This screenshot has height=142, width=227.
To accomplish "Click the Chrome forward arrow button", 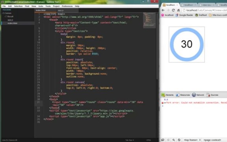I will point(168,10).
